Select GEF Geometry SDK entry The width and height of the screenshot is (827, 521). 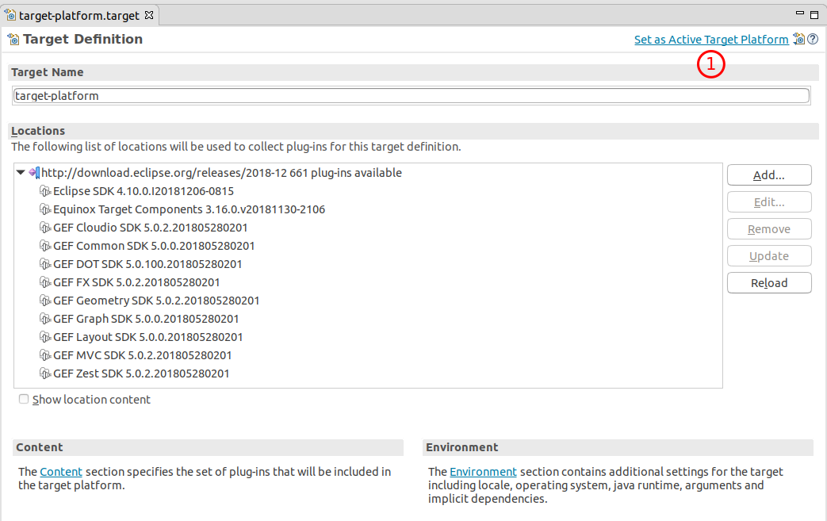tap(156, 301)
